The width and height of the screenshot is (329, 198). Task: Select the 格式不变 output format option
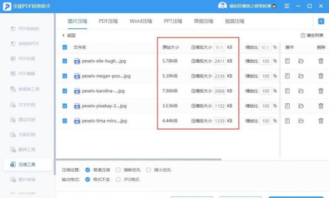point(88,180)
